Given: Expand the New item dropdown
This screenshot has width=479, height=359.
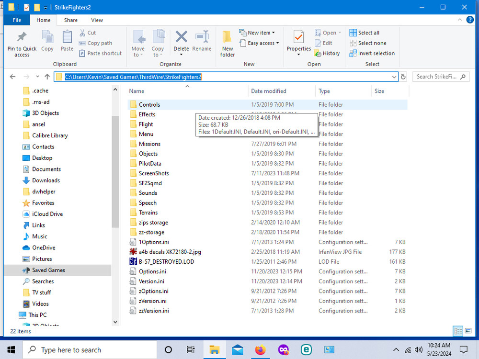Looking at the screenshot, I should pos(257,33).
